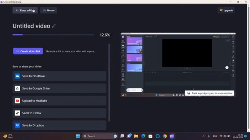Image resolution: width=250 pixels, height=140 pixels.
Task: Select Save to Dropbox option
Action: click(59, 125)
